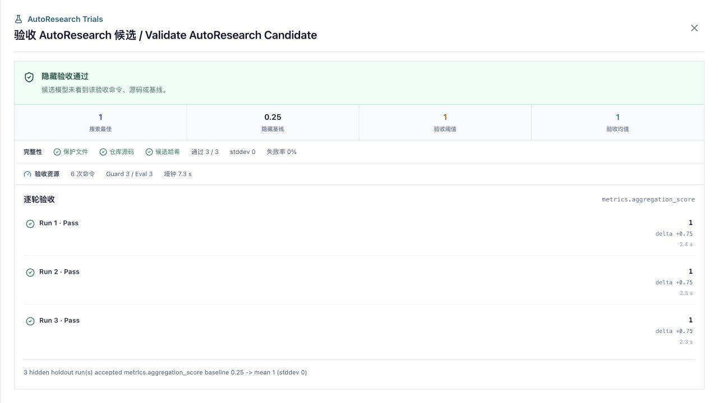
Task: Click the 2.4 s duration of Run 1
Action: pyautogui.click(x=686, y=245)
